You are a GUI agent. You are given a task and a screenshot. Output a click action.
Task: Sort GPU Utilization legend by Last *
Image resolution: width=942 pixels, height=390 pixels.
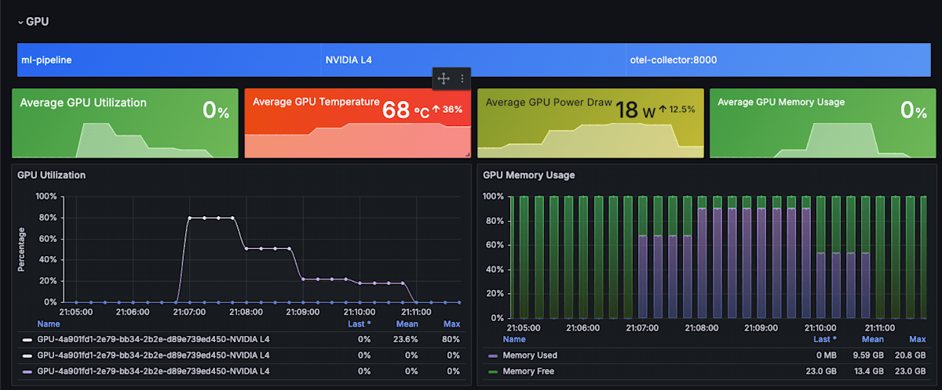point(359,323)
